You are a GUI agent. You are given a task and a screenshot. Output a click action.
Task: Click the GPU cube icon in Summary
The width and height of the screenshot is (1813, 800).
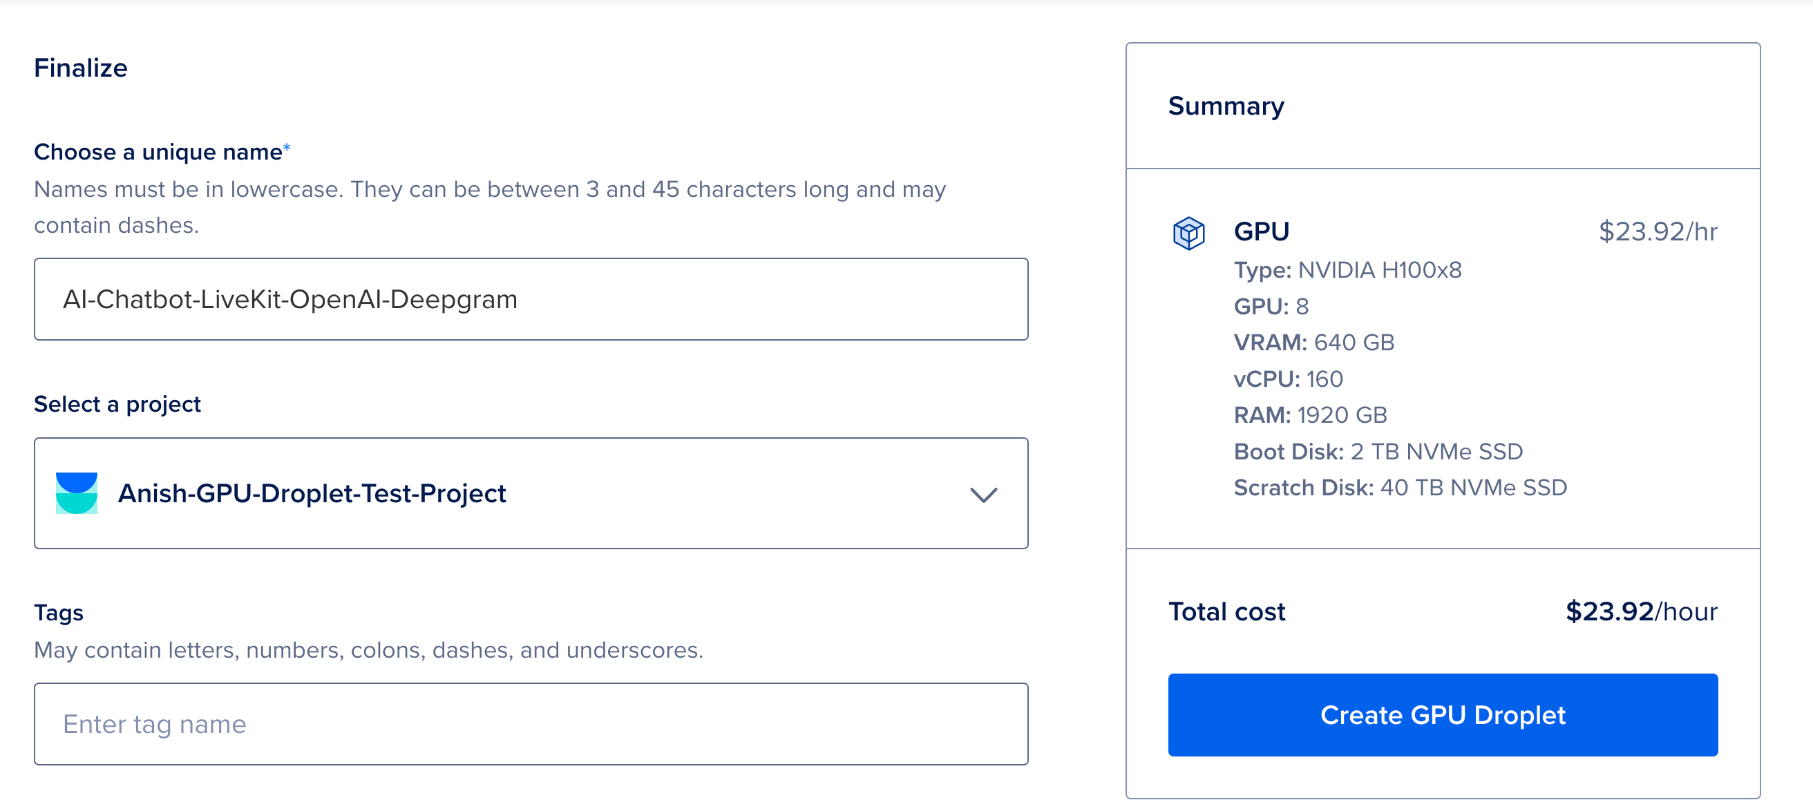pos(1188,233)
